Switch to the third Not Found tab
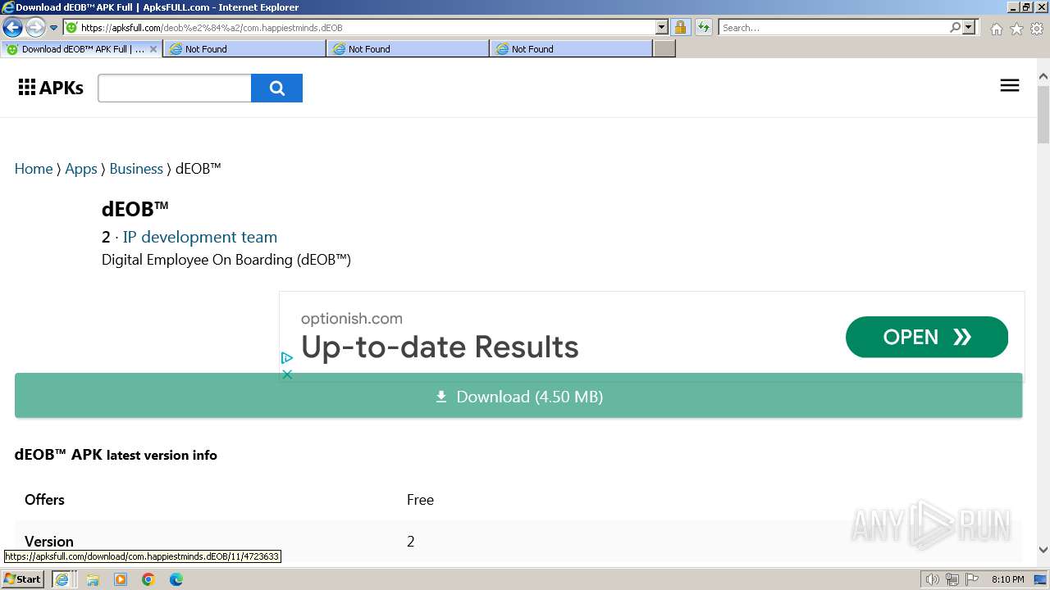This screenshot has width=1050, height=590. (x=571, y=49)
